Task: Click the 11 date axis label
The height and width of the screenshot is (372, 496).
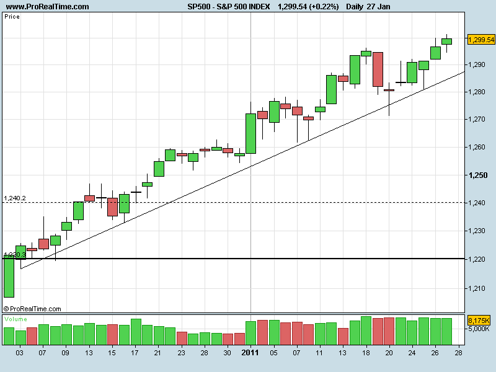Action: tap(319, 353)
